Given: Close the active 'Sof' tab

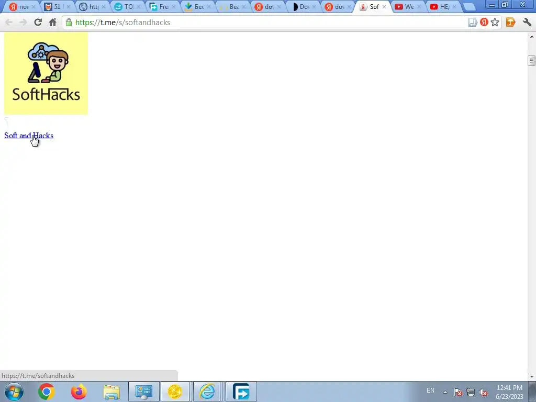Looking at the screenshot, I should point(384,7).
